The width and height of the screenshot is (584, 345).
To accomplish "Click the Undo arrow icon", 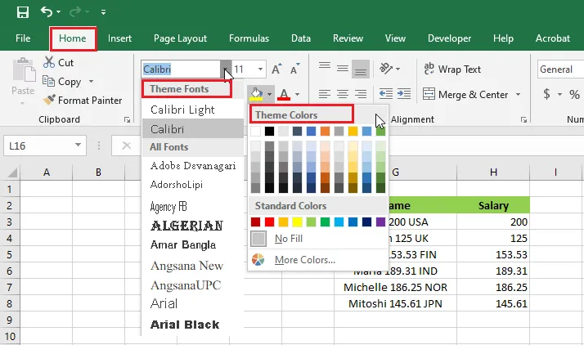I will click(x=47, y=12).
